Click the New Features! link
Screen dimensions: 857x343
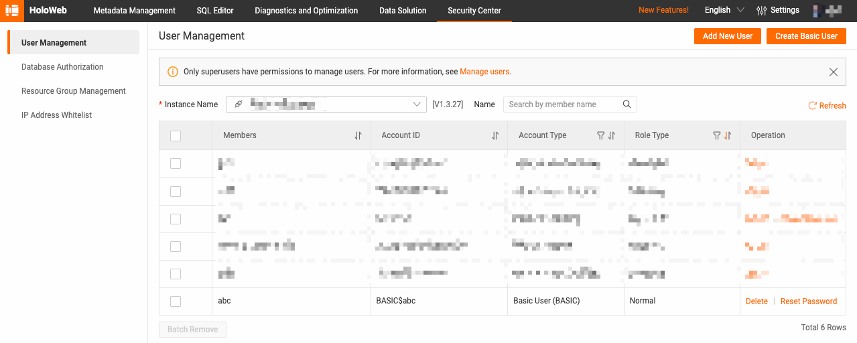[663, 10]
